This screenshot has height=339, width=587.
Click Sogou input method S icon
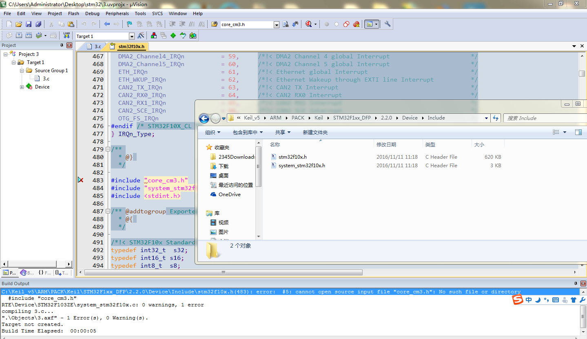coord(518,299)
